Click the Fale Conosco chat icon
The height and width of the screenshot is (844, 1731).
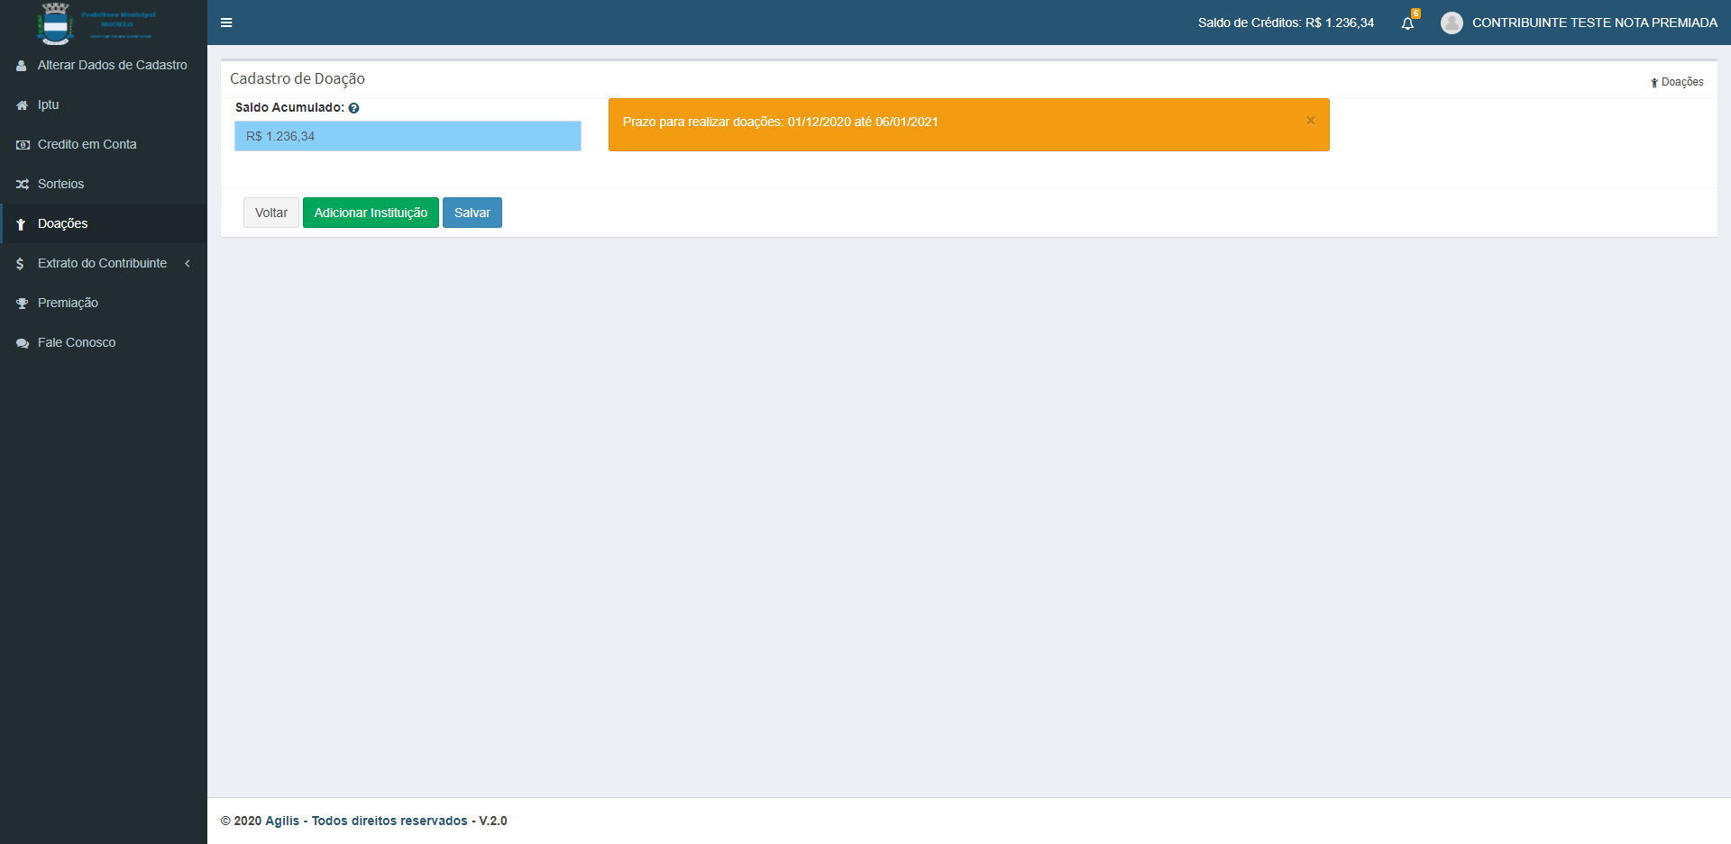point(22,343)
